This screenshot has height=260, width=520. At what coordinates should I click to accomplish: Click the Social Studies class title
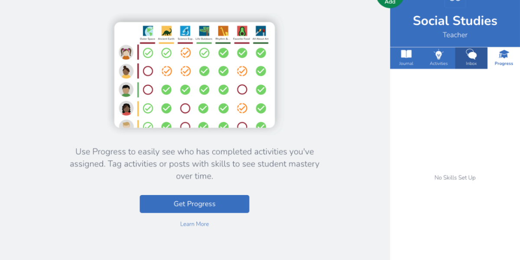pyautogui.click(x=455, y=21)
